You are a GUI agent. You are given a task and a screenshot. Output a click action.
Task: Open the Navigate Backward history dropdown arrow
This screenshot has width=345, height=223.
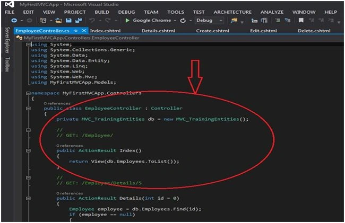22,21
